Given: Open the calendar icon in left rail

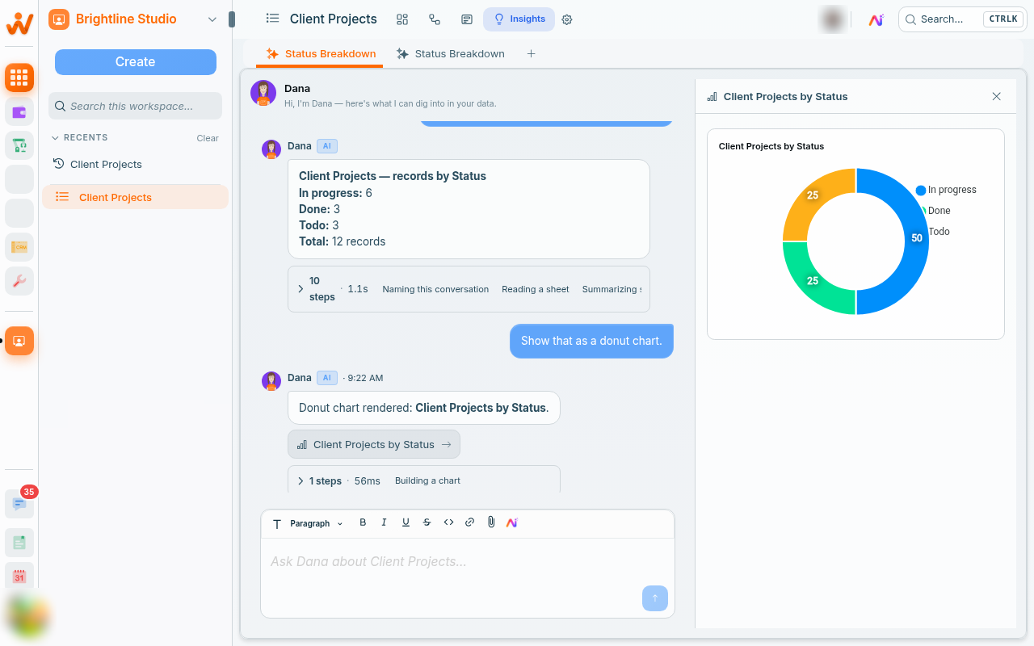Looking at the screenshot, I should pyautogui.click(x=19, y=577).
